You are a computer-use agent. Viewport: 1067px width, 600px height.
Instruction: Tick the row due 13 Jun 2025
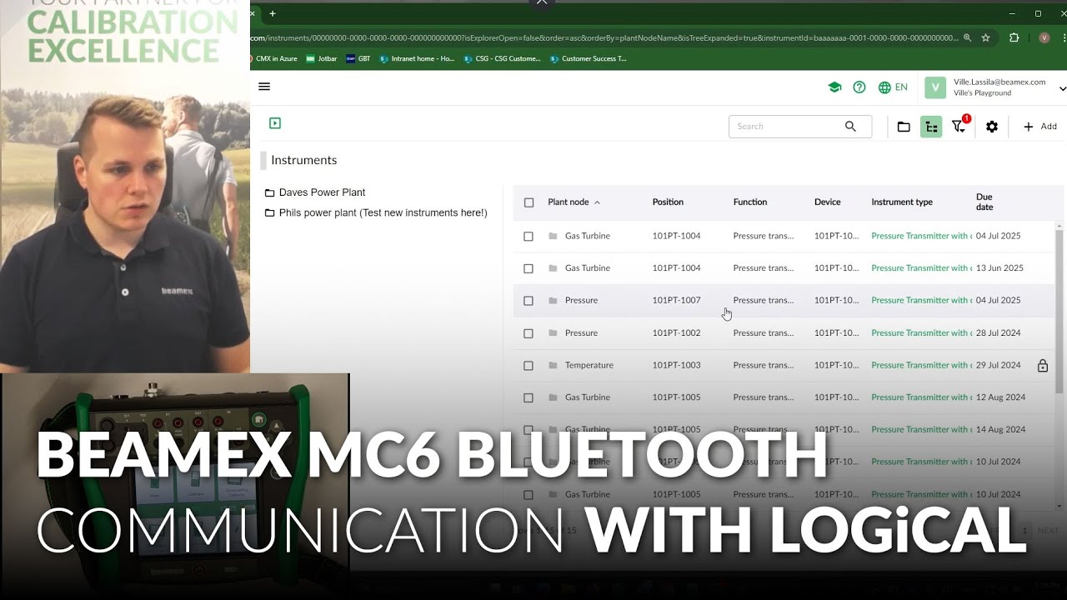pos(528,268)
